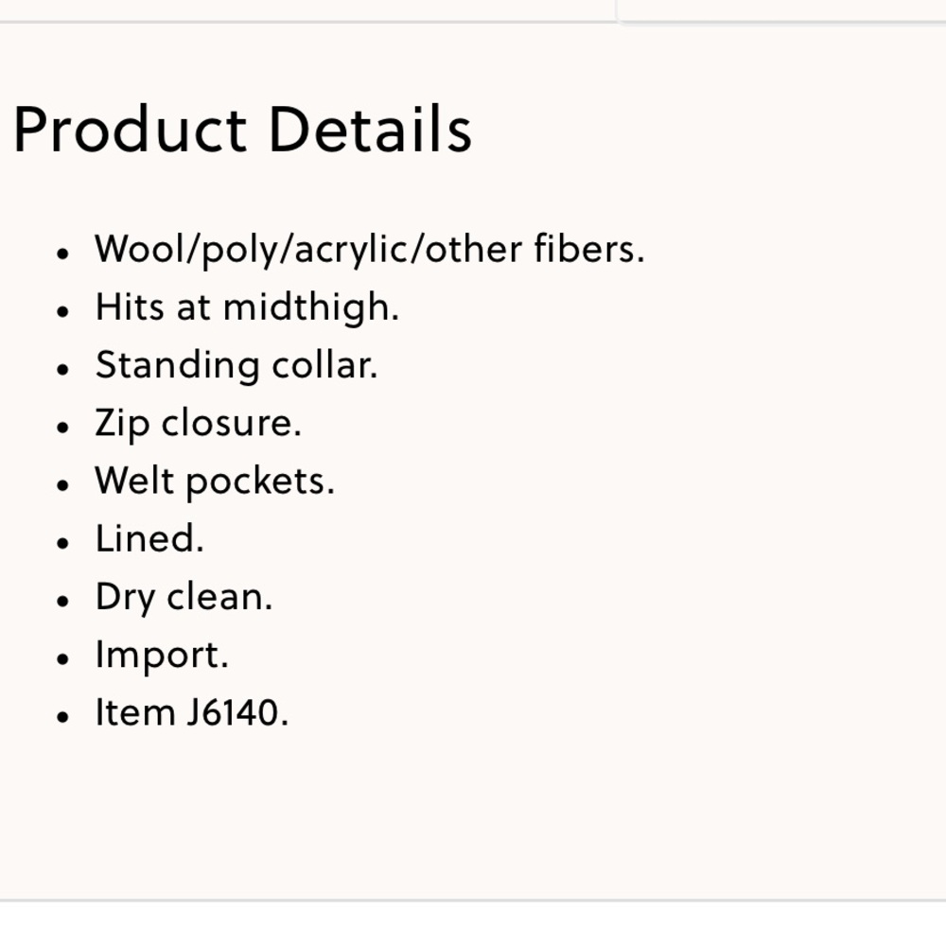Select the Standing collar list item

click(236, 365)
